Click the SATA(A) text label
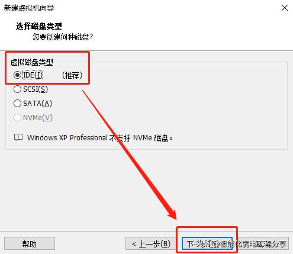The image size is (293, 254). [x=37, y=104]
